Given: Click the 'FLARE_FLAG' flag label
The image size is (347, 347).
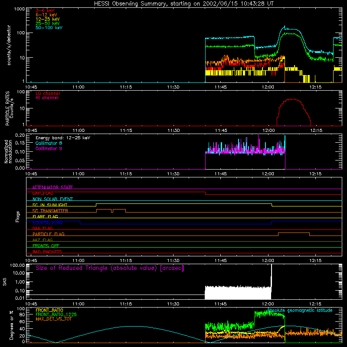Looking at the screenshot, I should pyautogui.click(x=45, y=216).
